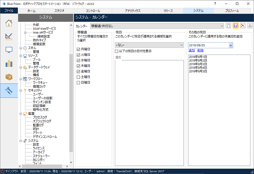Collapse the データゲートウェイ tree node
Screen dimensions: 254x174
click(x=21, y=67)
